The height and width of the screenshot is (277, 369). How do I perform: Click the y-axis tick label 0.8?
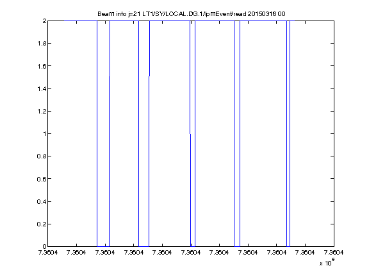tap(42, 156)
